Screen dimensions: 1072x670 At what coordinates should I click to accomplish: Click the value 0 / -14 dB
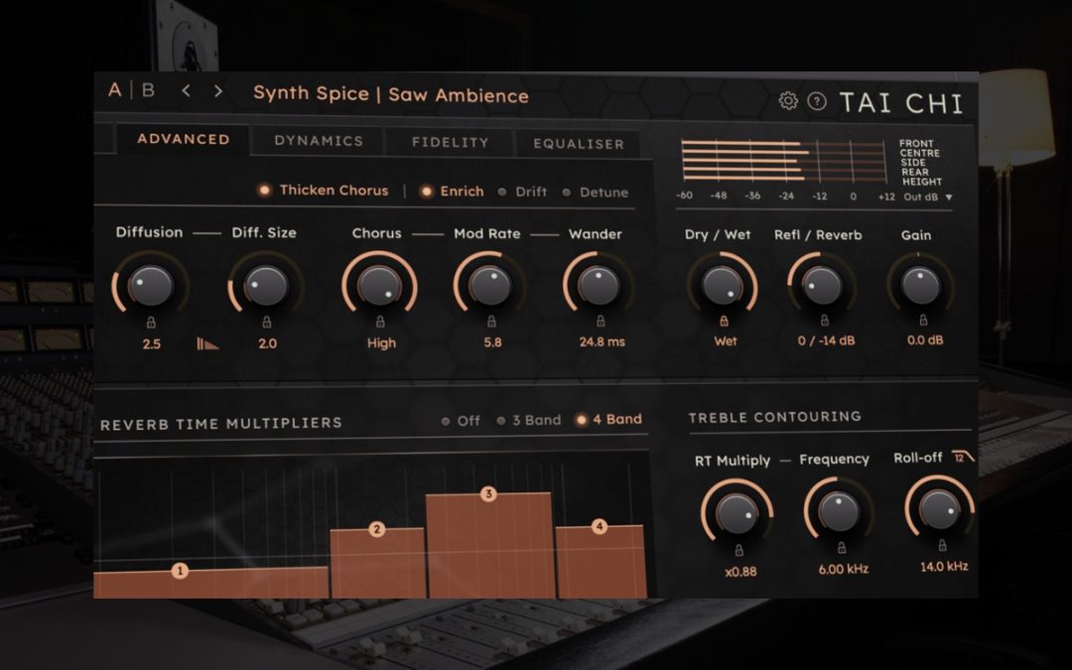(x=826, y=340)
